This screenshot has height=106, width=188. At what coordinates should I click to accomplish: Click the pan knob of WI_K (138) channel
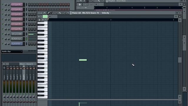pyautogui.click(x=6, y=34)
